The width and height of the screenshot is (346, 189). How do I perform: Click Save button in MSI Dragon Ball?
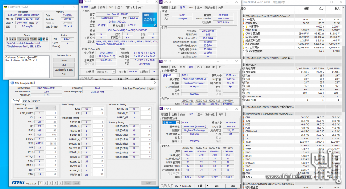67,183
